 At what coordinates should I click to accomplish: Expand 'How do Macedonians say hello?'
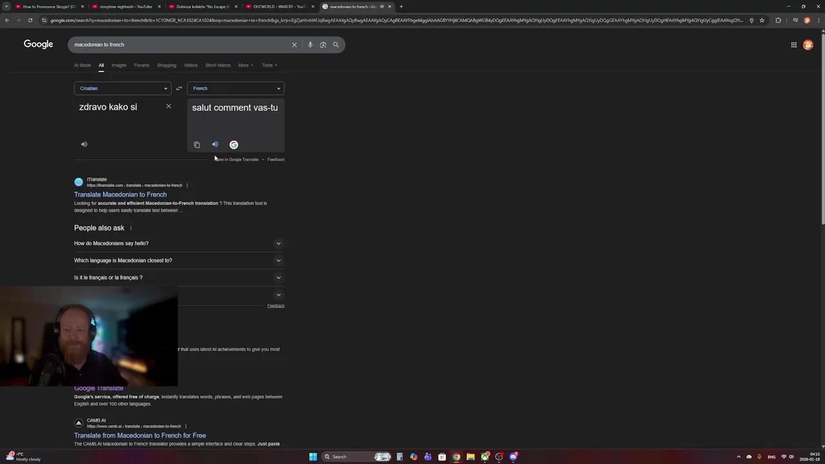(179, 244)
